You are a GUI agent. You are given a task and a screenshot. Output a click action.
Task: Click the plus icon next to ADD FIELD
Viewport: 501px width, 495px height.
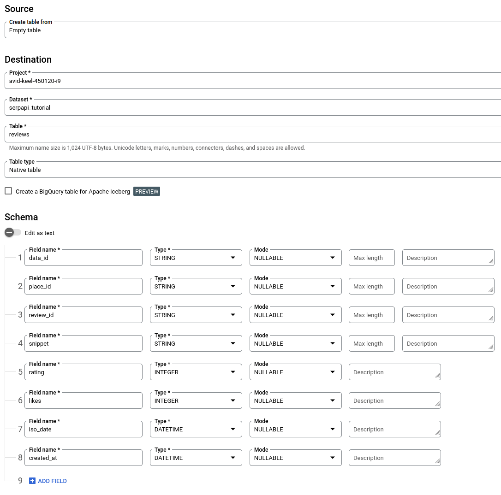coord(32,481)
